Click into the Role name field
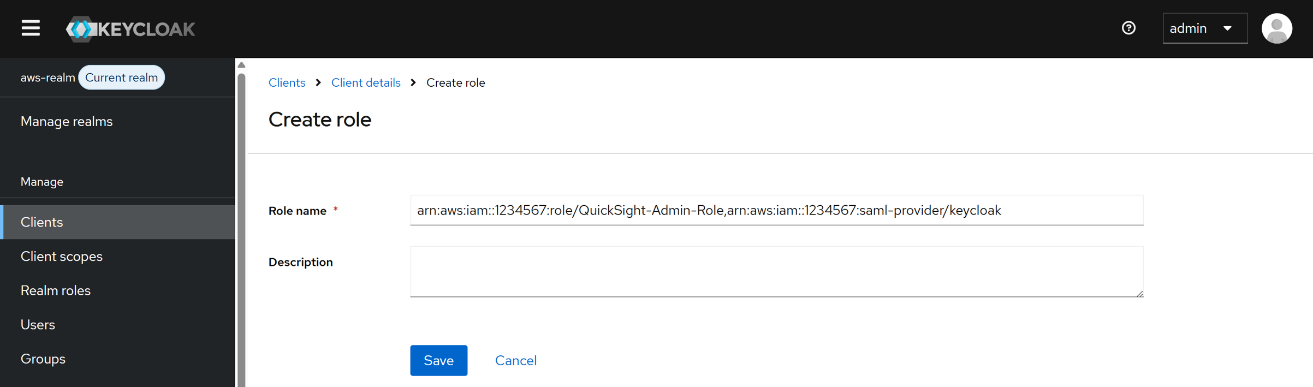This screenshot has height=387, width=1313. pyautogui.click(x=776, y=210)
